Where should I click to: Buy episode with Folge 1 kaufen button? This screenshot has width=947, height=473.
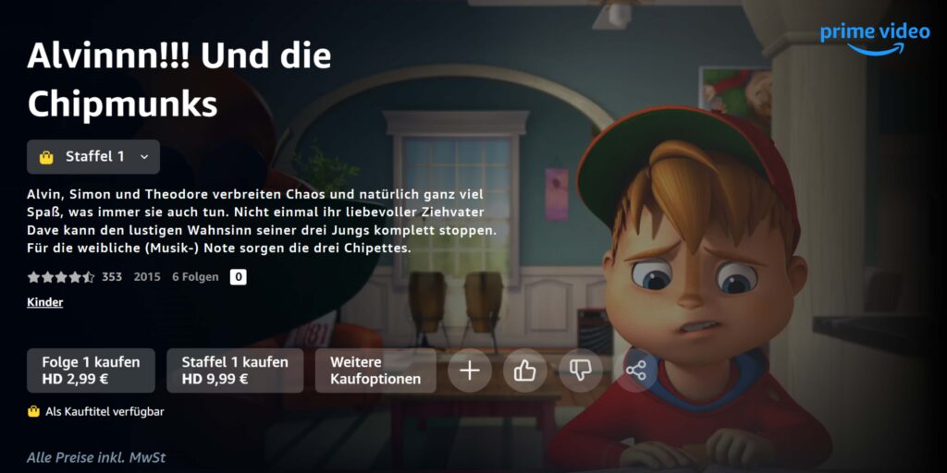pos(92,370)
